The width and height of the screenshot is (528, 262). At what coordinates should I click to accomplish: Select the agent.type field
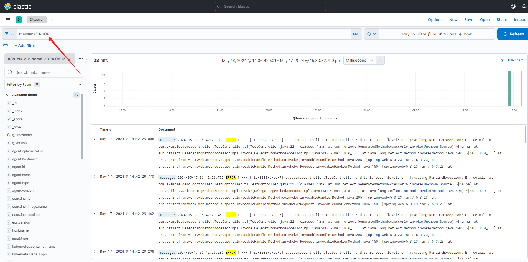coord(21,183)
